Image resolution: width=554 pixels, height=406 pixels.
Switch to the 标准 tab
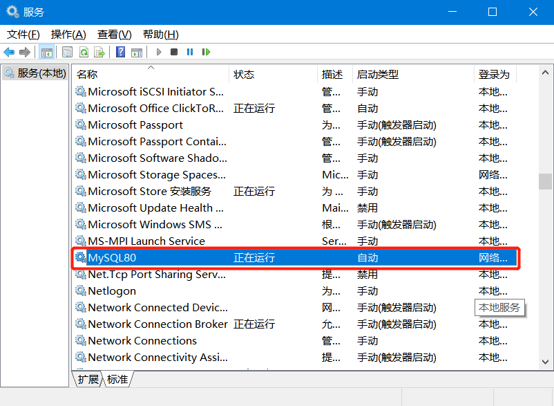click(x=117, y=380)
